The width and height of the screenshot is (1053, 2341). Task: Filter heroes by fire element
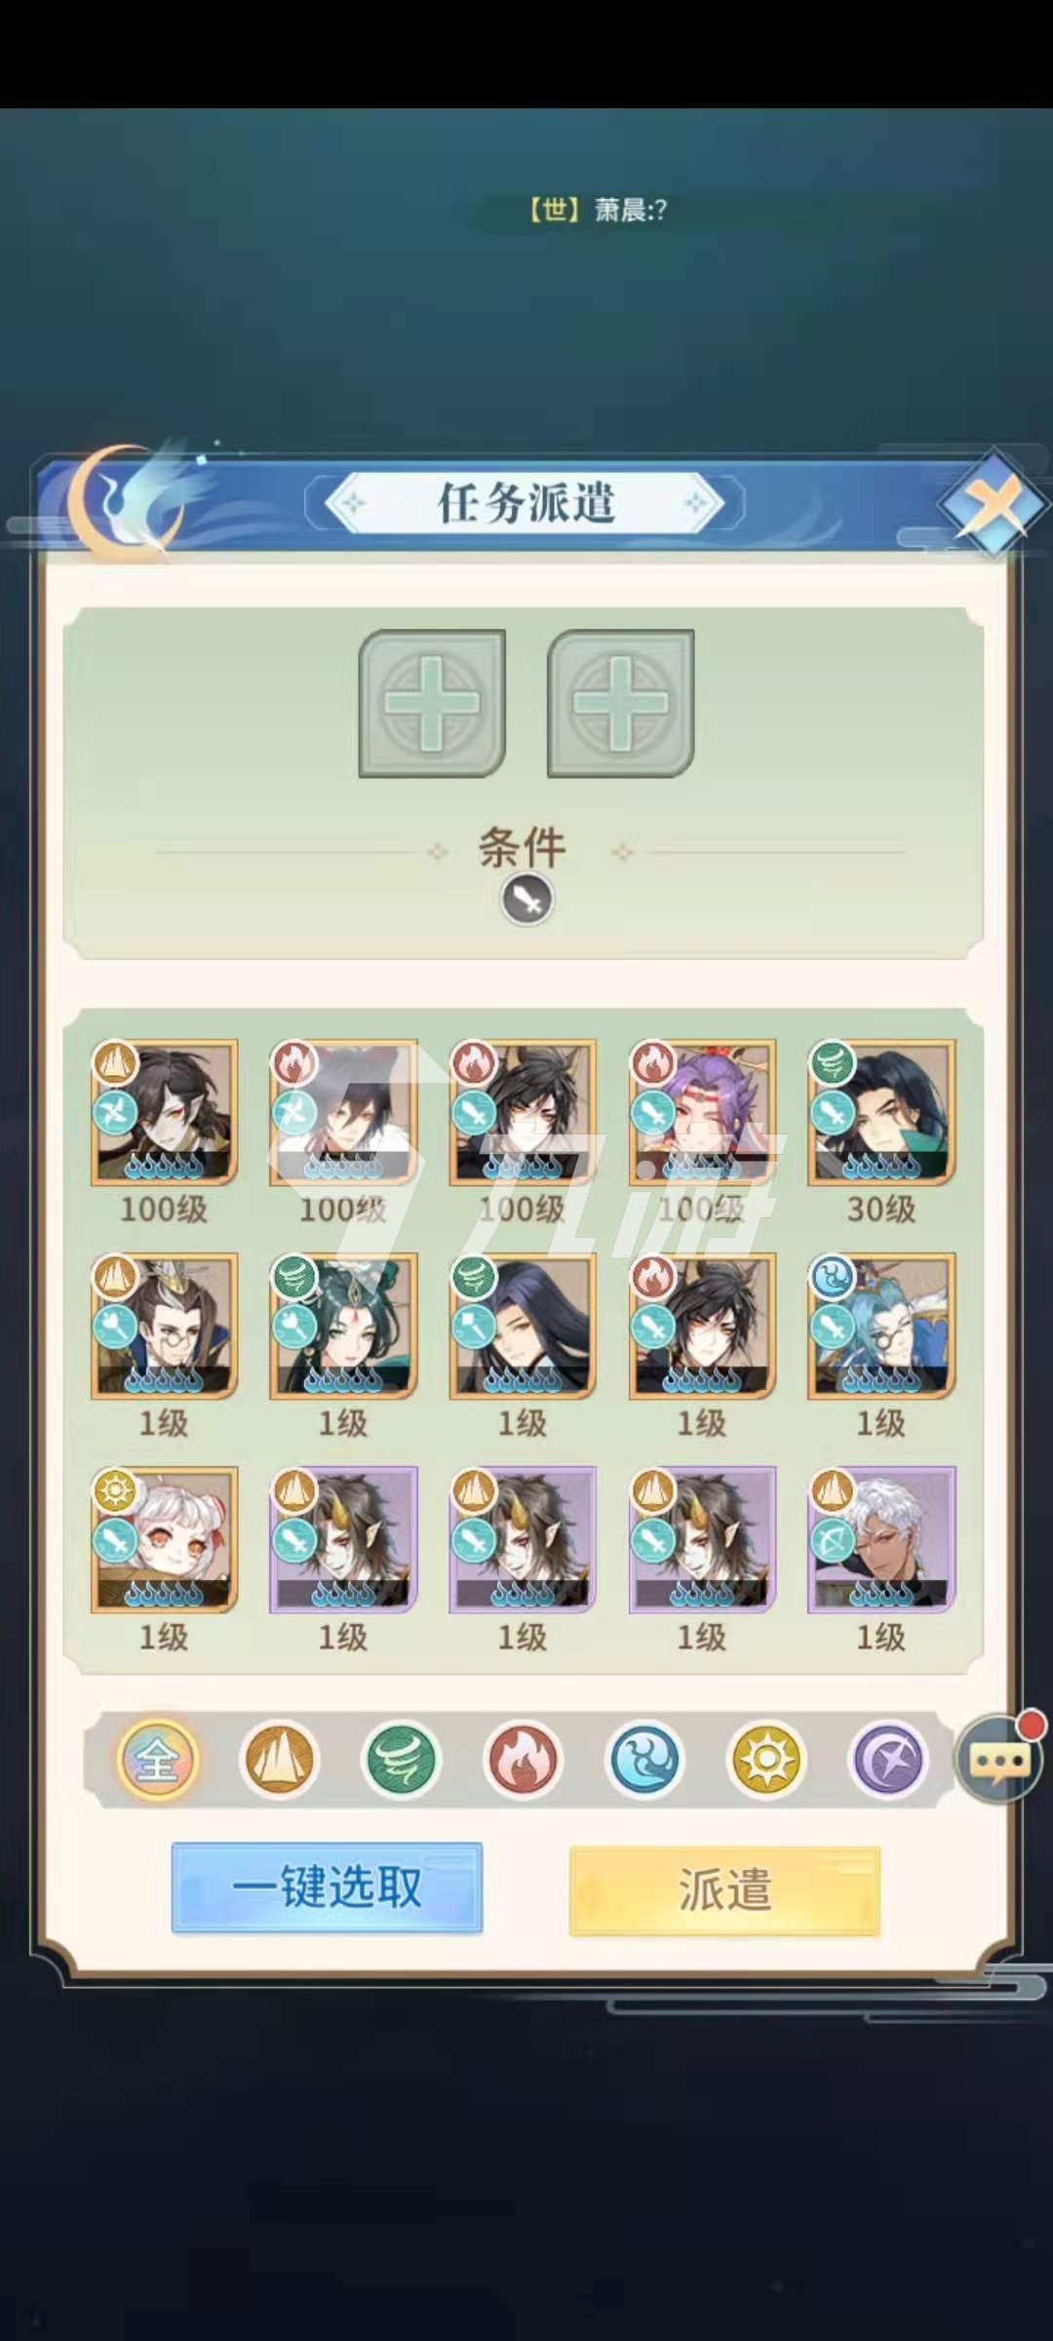point(523,1760)
